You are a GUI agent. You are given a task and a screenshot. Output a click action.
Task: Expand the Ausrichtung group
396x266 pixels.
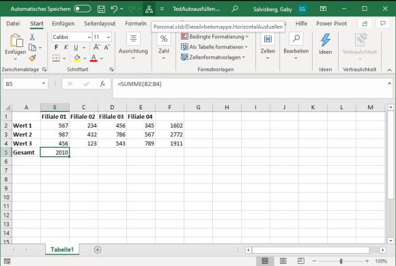(133, 46)
